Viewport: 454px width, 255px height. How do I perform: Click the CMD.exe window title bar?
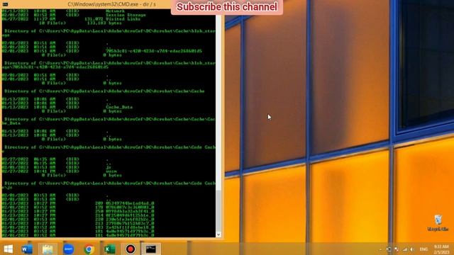pos(111,4)
